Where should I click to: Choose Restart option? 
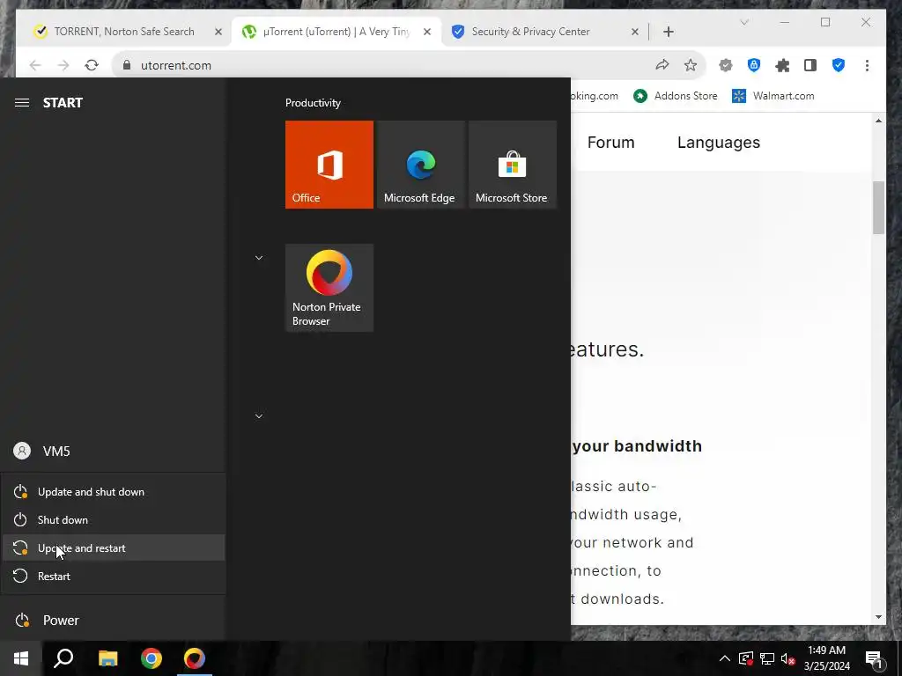(x=114, y=576)
